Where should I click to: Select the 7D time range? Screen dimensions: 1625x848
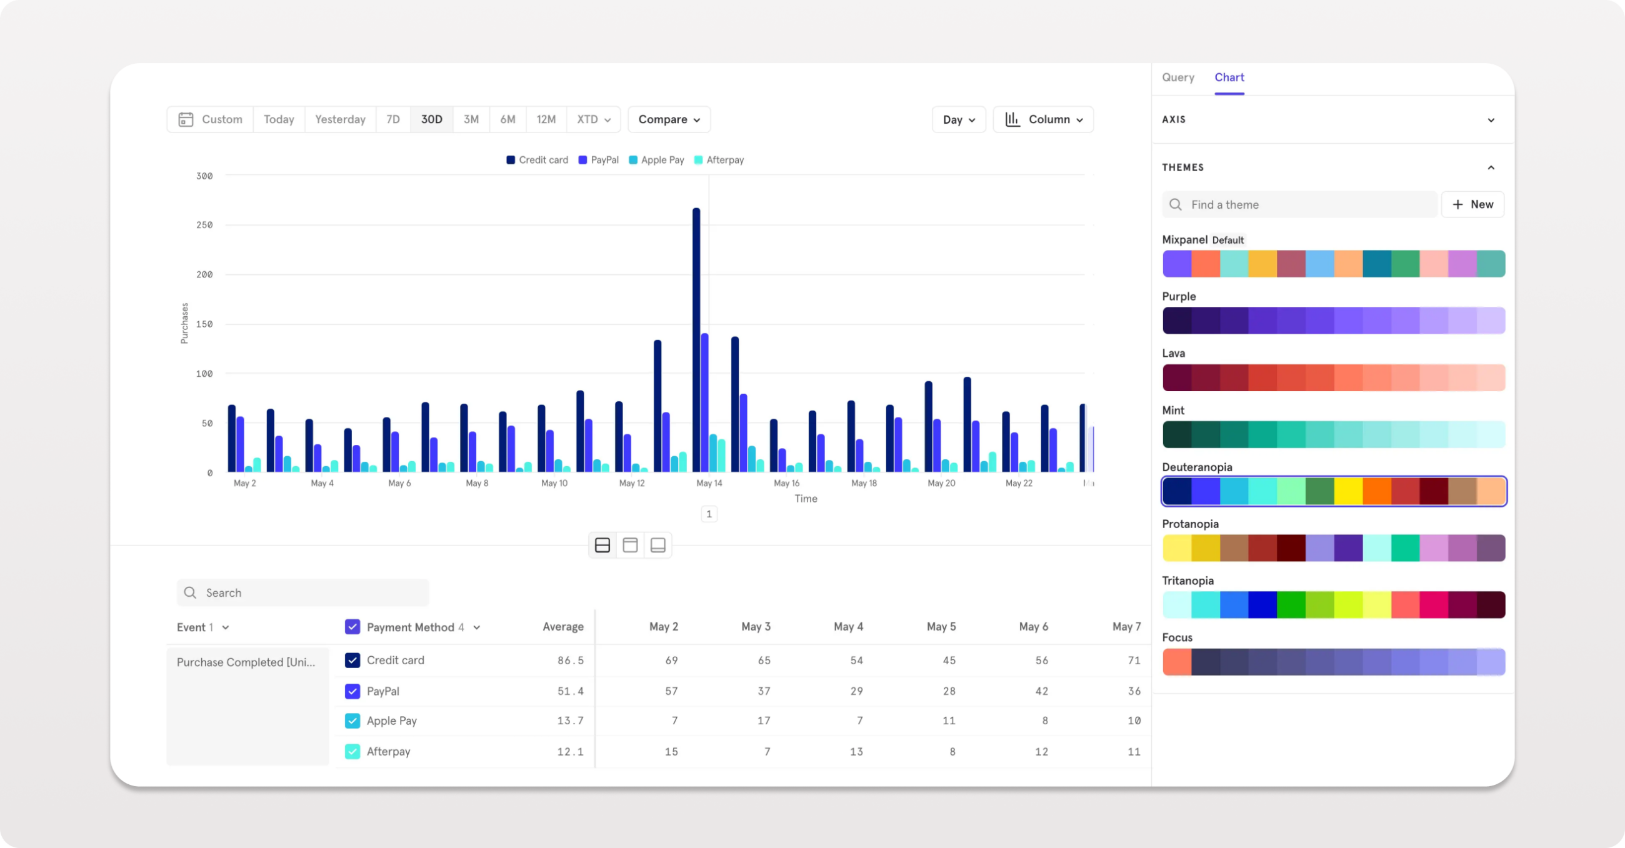tap(392, 119)
